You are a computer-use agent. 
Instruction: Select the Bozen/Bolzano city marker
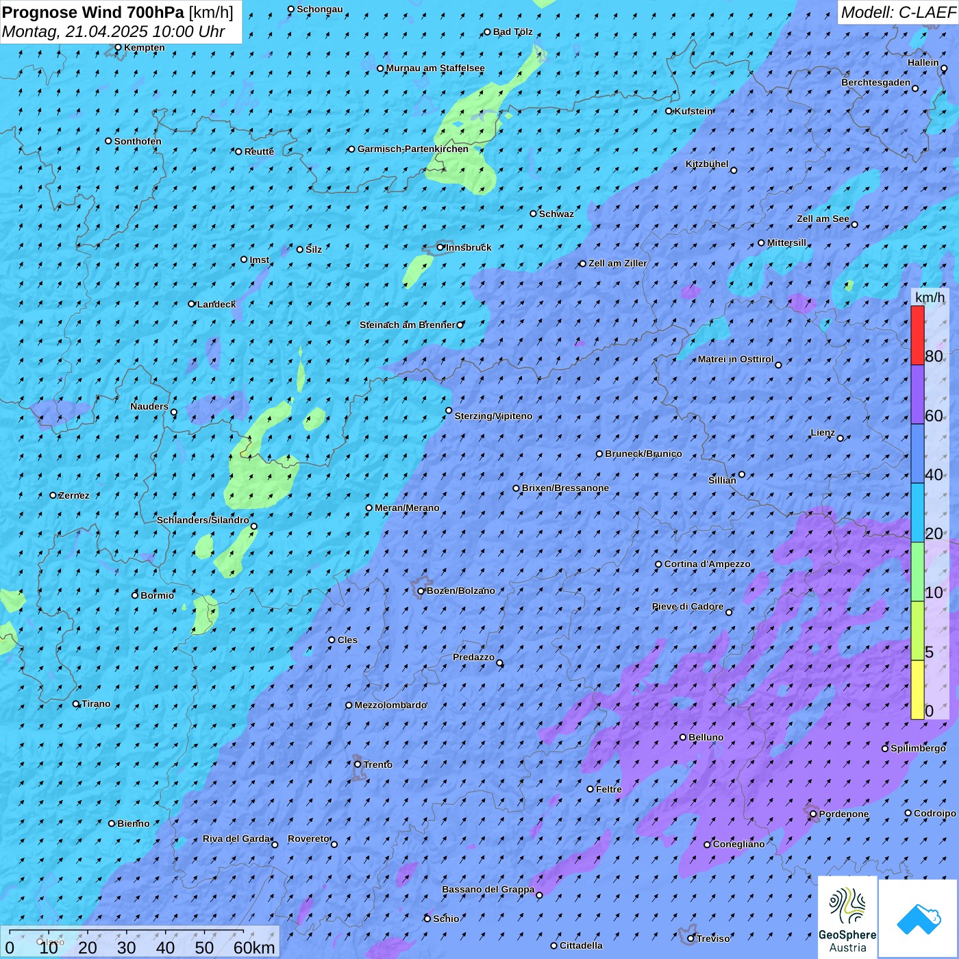tap(421, 590)
